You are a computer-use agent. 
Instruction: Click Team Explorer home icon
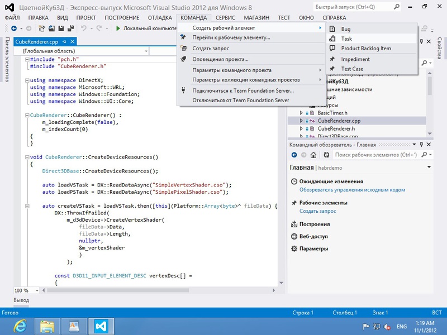pyautogui.click(x=313, y=155)
